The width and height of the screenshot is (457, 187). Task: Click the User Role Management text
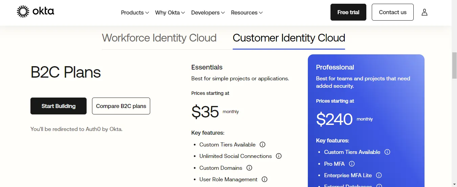[228, 179]
